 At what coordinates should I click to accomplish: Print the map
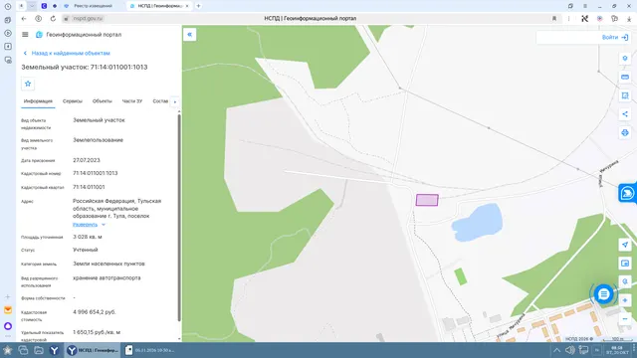pos(625,132)
